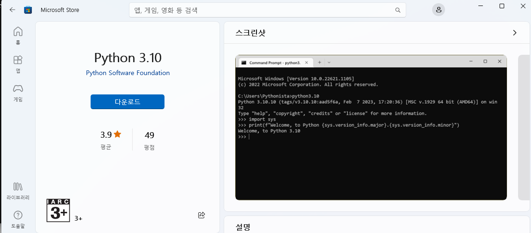This screenshot has height=233, width=531.
Task: Click the 평점 label under 49
Action: click(x=149, y=147)
